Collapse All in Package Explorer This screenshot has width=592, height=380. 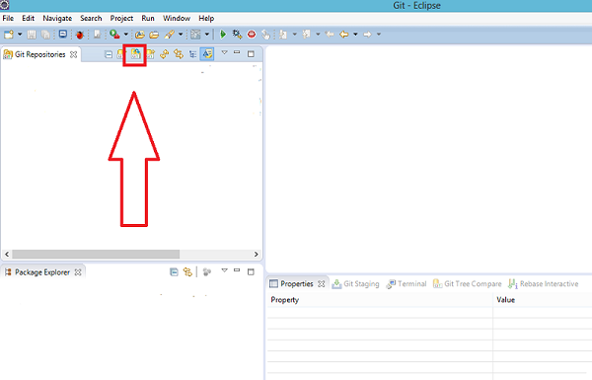click(x=174, y=272)
